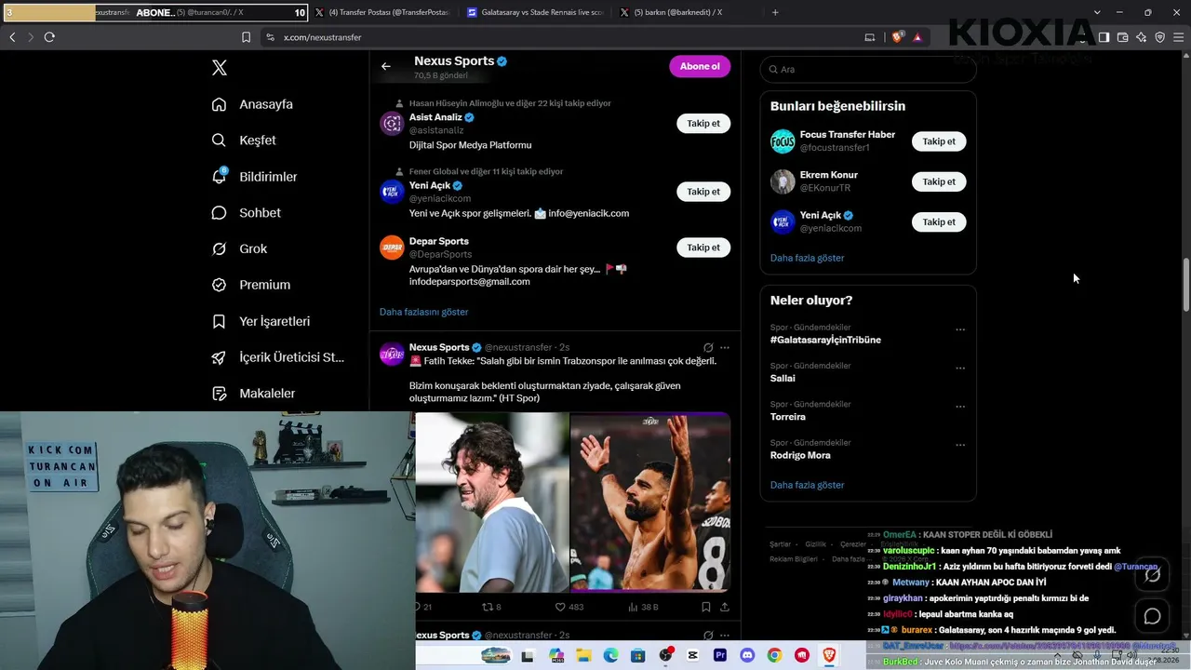
Task: Open the Leo AI assistant icon
Action: click(1141, 37)
